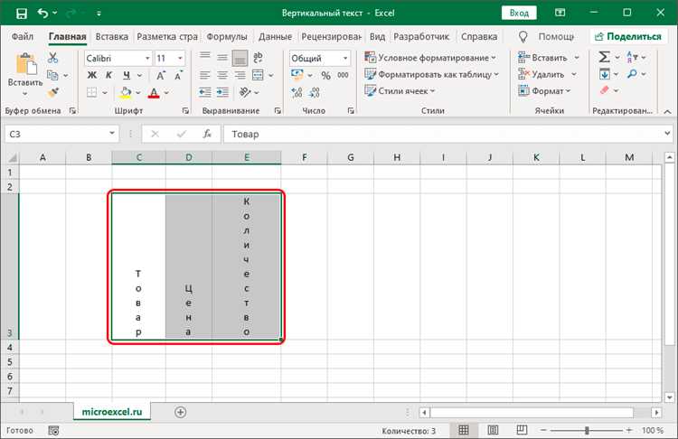The width and height of the screenshot is (678, 439).
Task: Click the Orientation text rotation icon
Action: tap(245, 92)
